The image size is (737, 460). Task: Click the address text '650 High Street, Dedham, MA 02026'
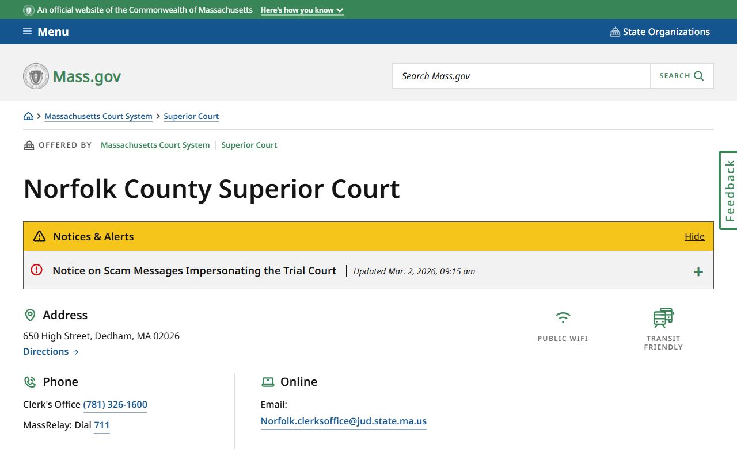(101, 336)
